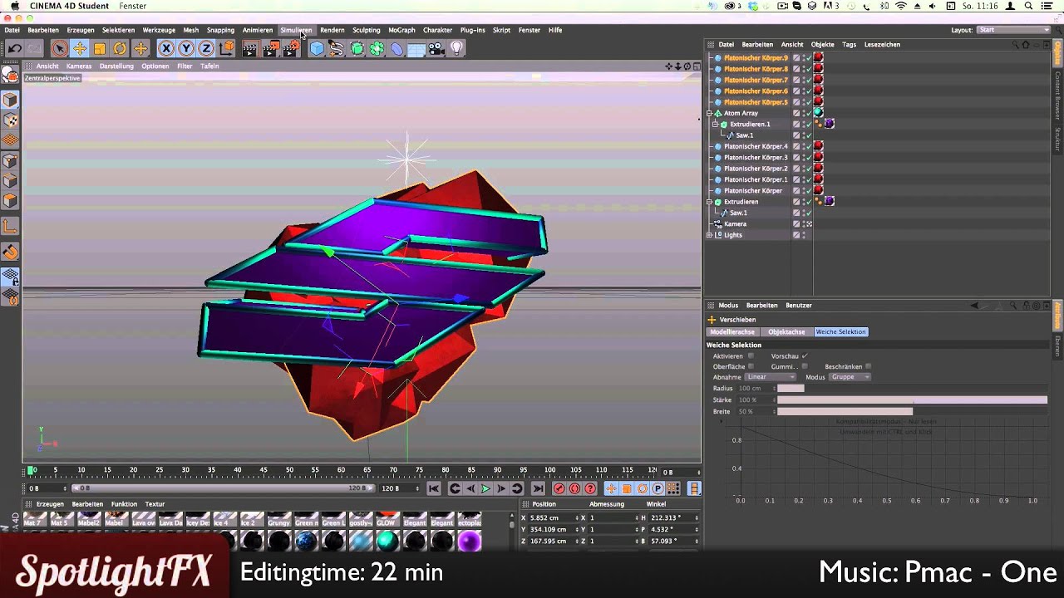The height and width of the screenshot is (598, 1064).
Task: Toggle the Z axis lock
Action: tap(206, 48)
